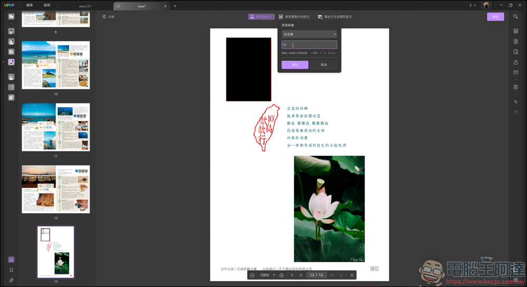Open the bookmark icon in left sidebar
This screenshot has width=527, height=287.
11,270
